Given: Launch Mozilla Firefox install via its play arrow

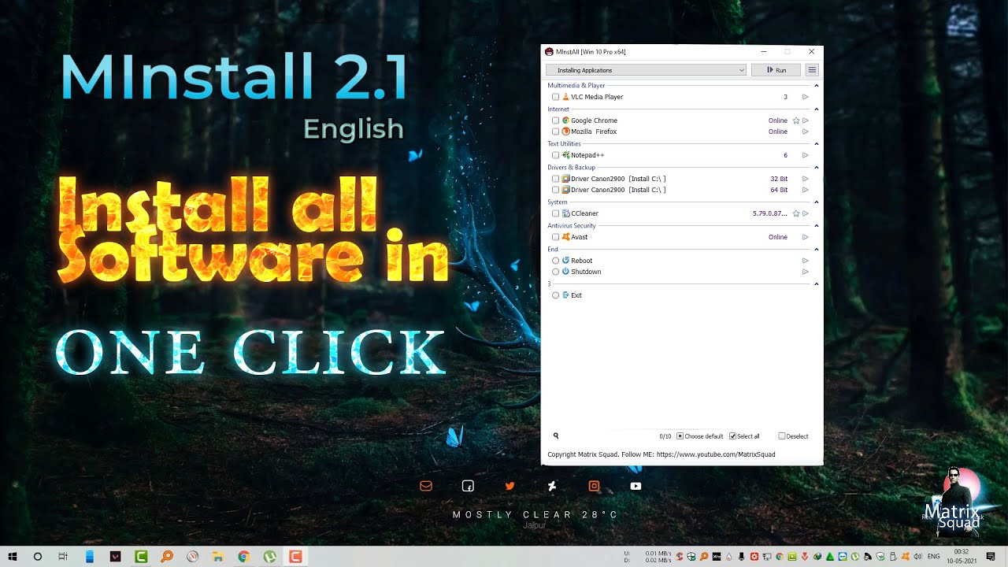Looking at the screenshot, I should pyautogui.click(x=806, y=132).
